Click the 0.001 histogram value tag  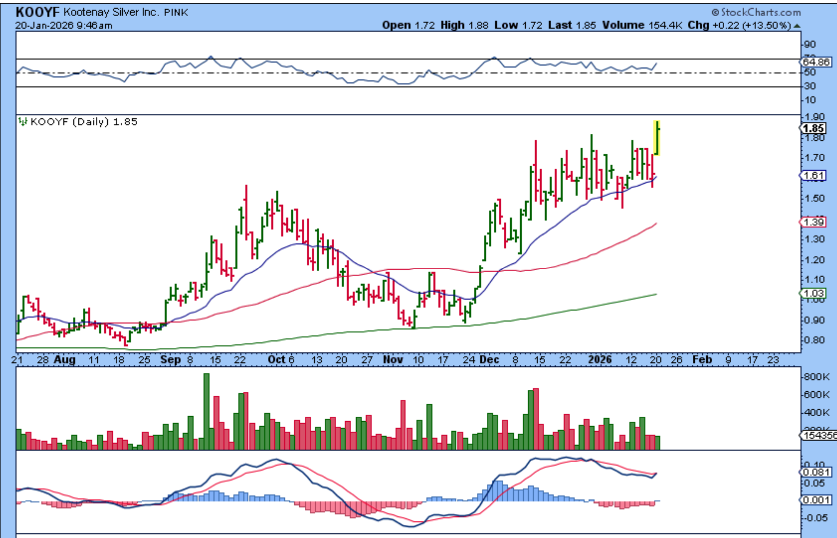tap(815, 500)
